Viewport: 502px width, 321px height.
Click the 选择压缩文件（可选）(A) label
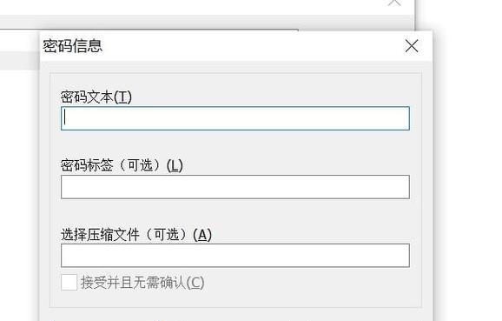(x=136, y=234)
